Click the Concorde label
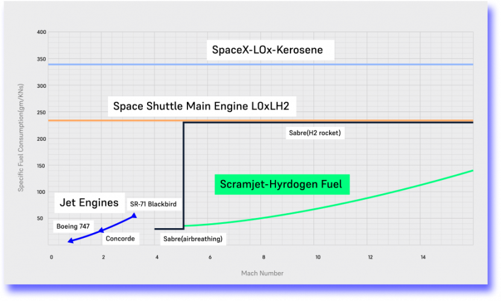501x301 pixels. pyautogui.click(x=119, y=239)
